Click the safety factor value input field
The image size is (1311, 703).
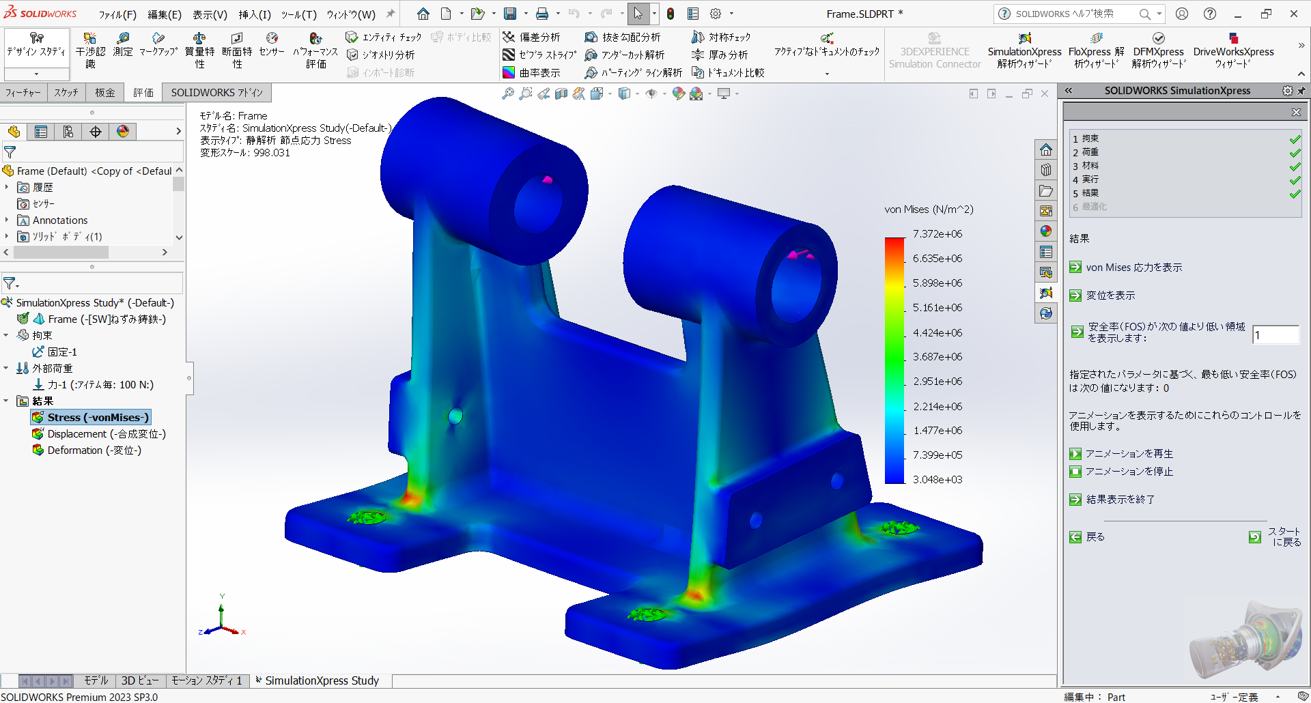1275,335
